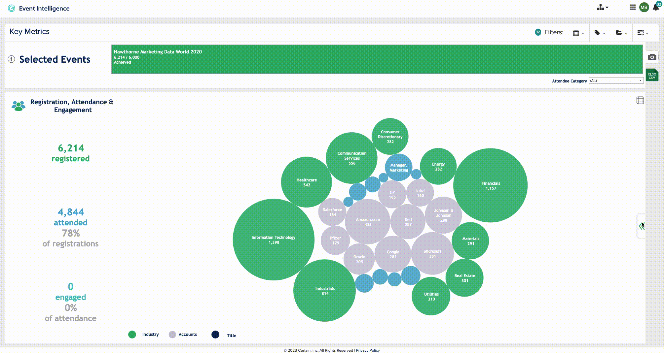The image size is (664, 353).
Task: Click the 6,214 registered metric
Action: pyautogui.click(x=71, y=153)
